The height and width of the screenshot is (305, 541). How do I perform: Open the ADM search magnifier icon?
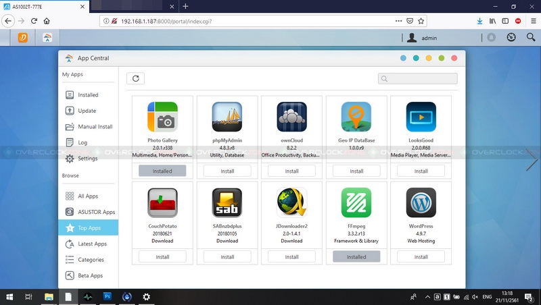tap(531, 37)
